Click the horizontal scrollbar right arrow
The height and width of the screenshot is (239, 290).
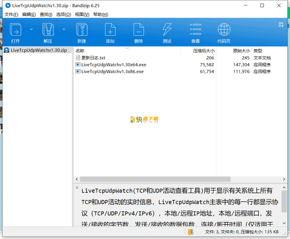coord(284,179)
